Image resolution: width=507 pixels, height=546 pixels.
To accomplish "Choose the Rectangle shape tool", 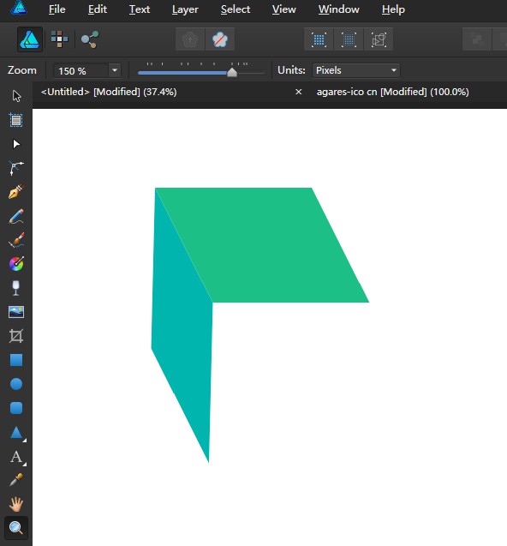I will tap(16, 360).
